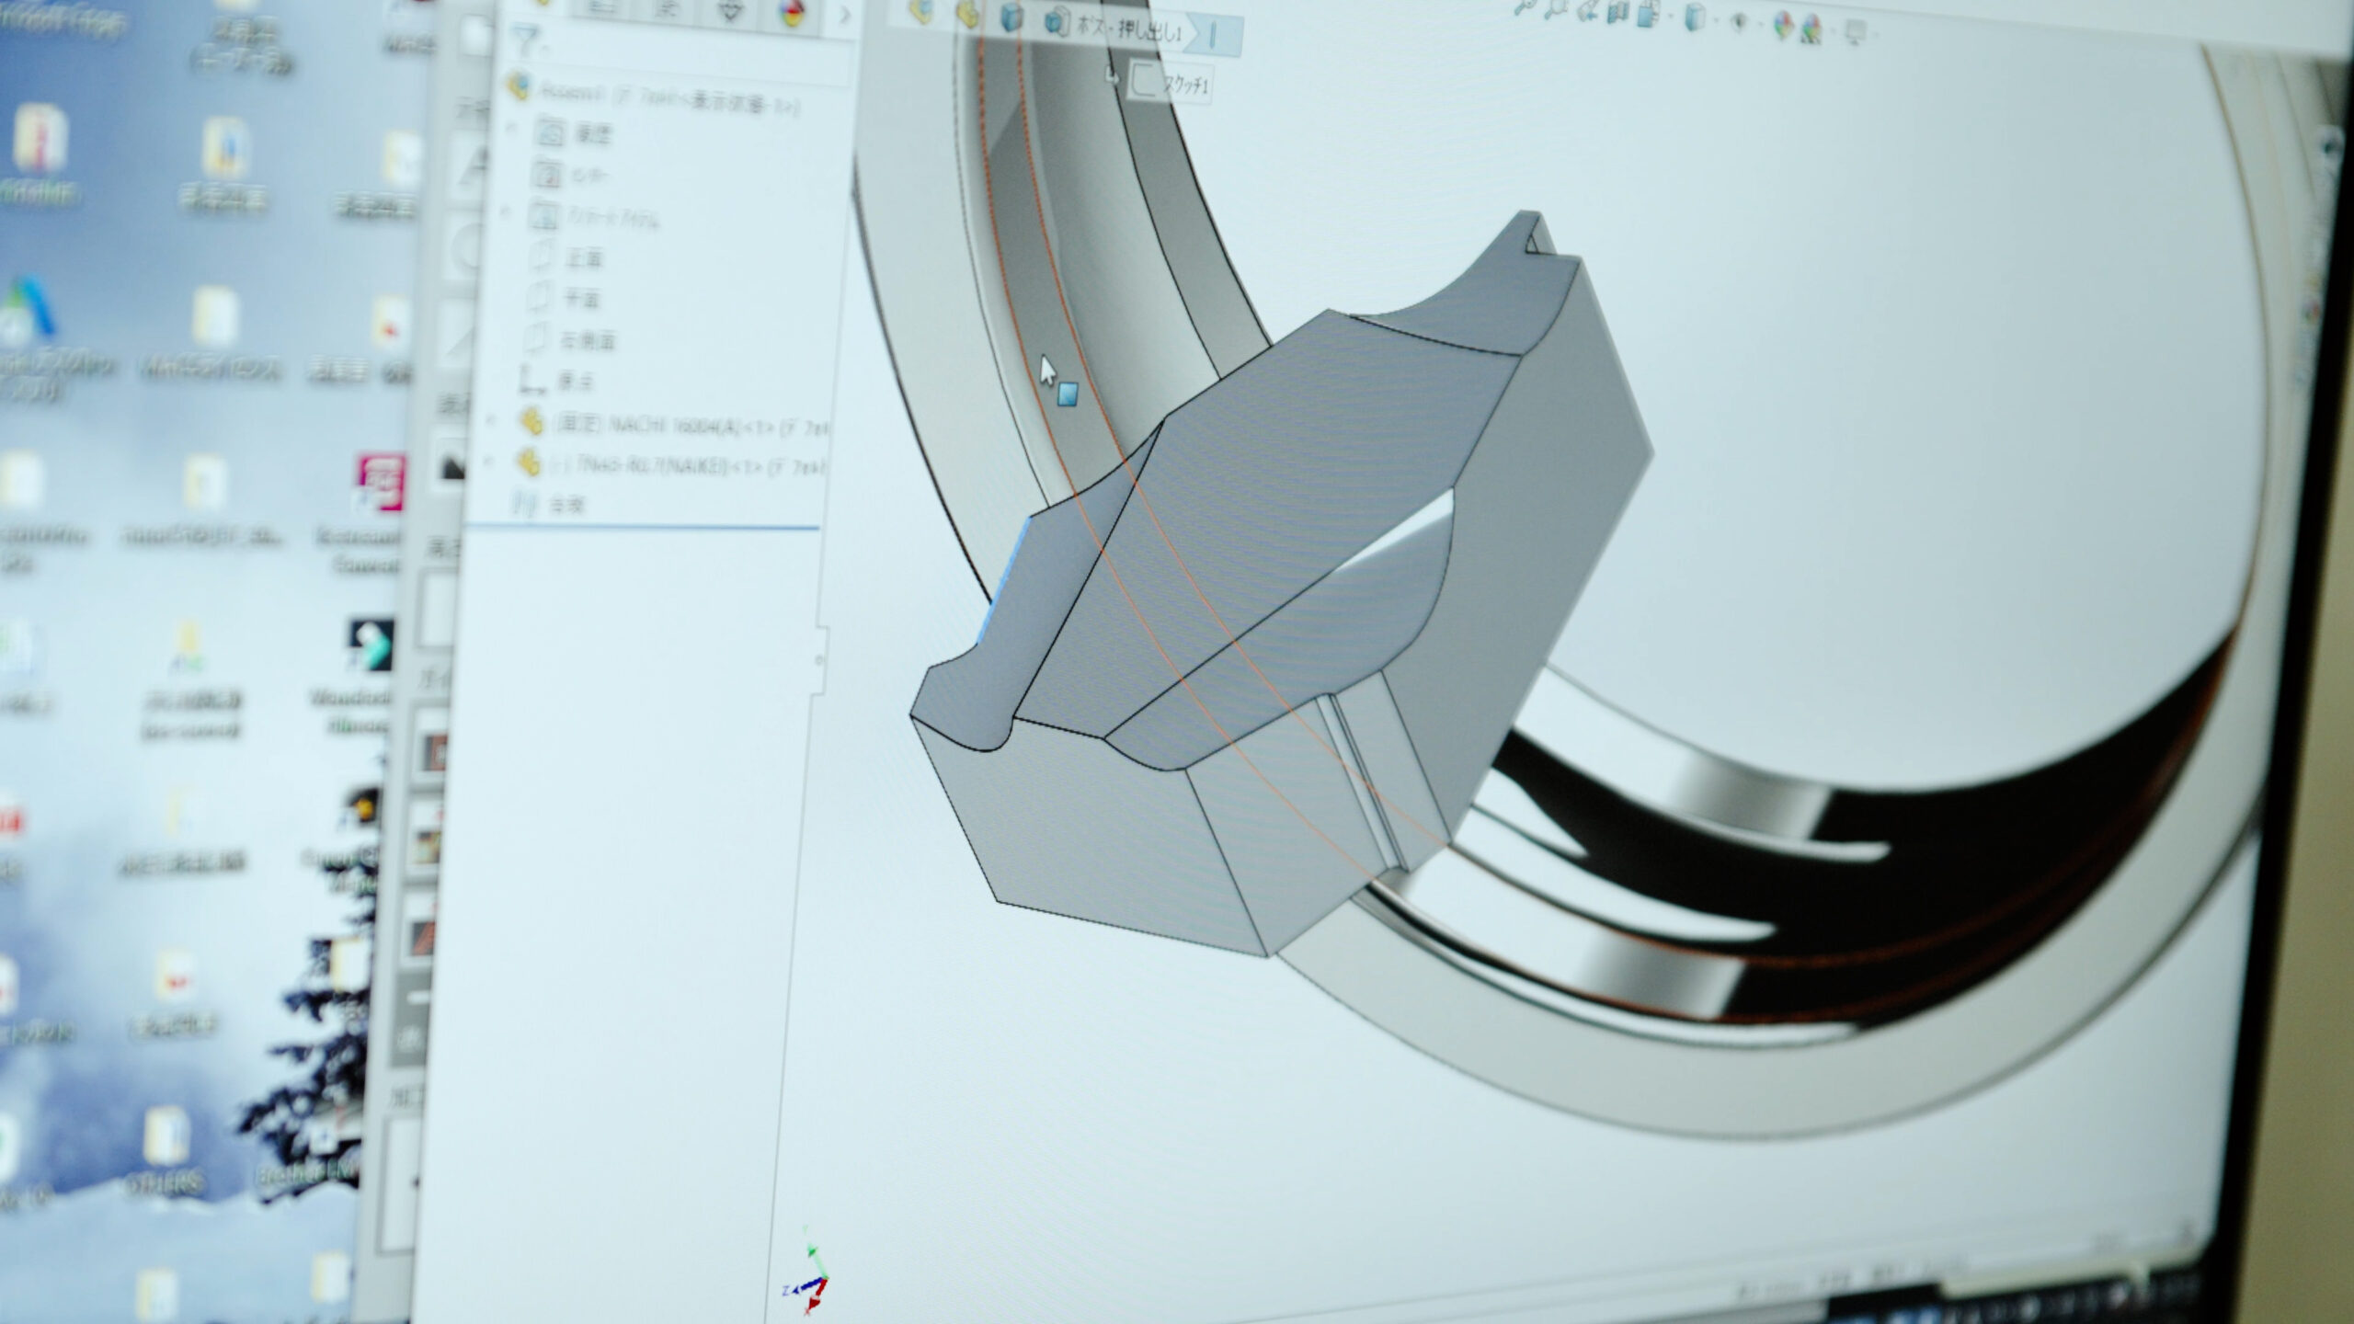Click the View Orientation icon
The height and width of the screenshot is (1324, 2354).
[1648, 17]
